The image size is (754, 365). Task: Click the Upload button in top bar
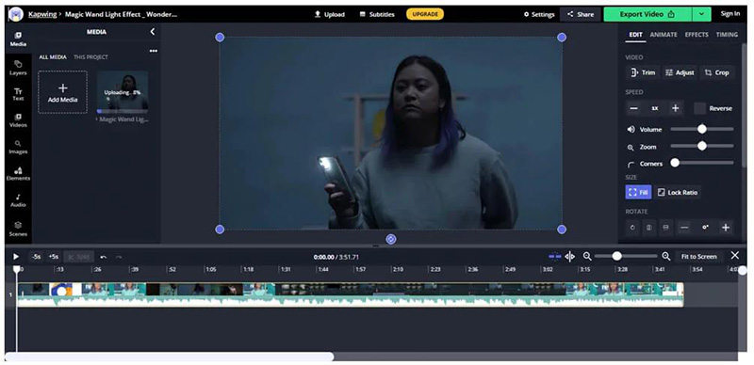[x=330, y=14]
